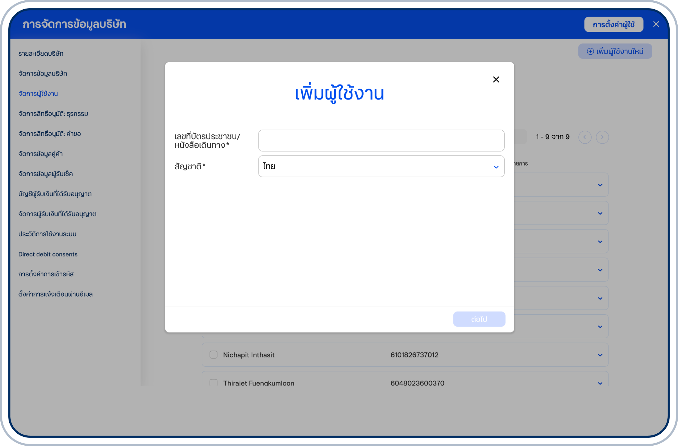This screenshot has height=446, width=678.
Task: Select จัดการข้อมูลบริษัท from the sidebar
Action: tap(43, 73)
